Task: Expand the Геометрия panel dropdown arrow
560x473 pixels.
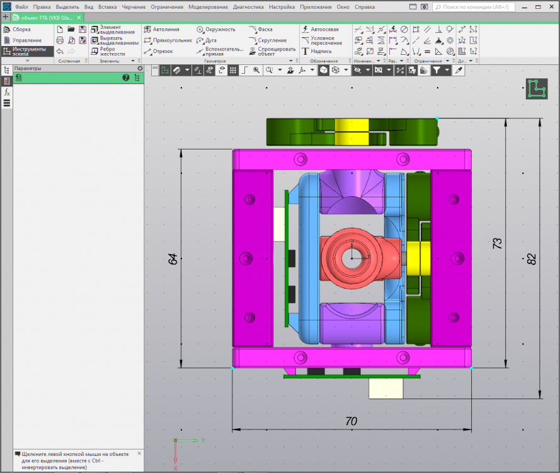Action: 290,61
